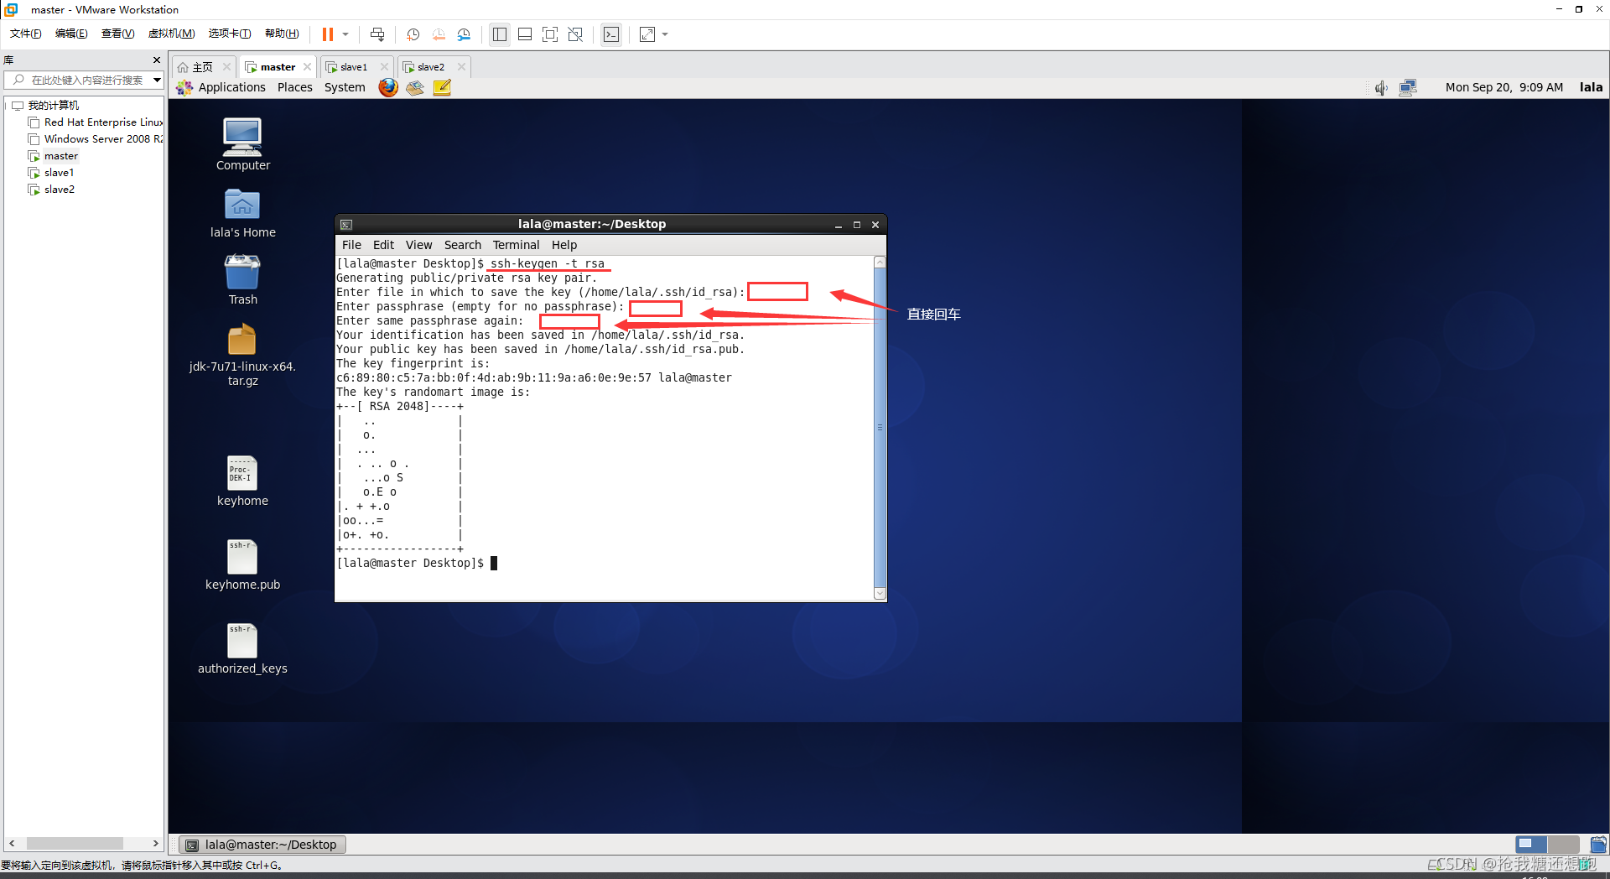Open the GNOME System menu
The image size is (1610, 879).
click(345, 87)
